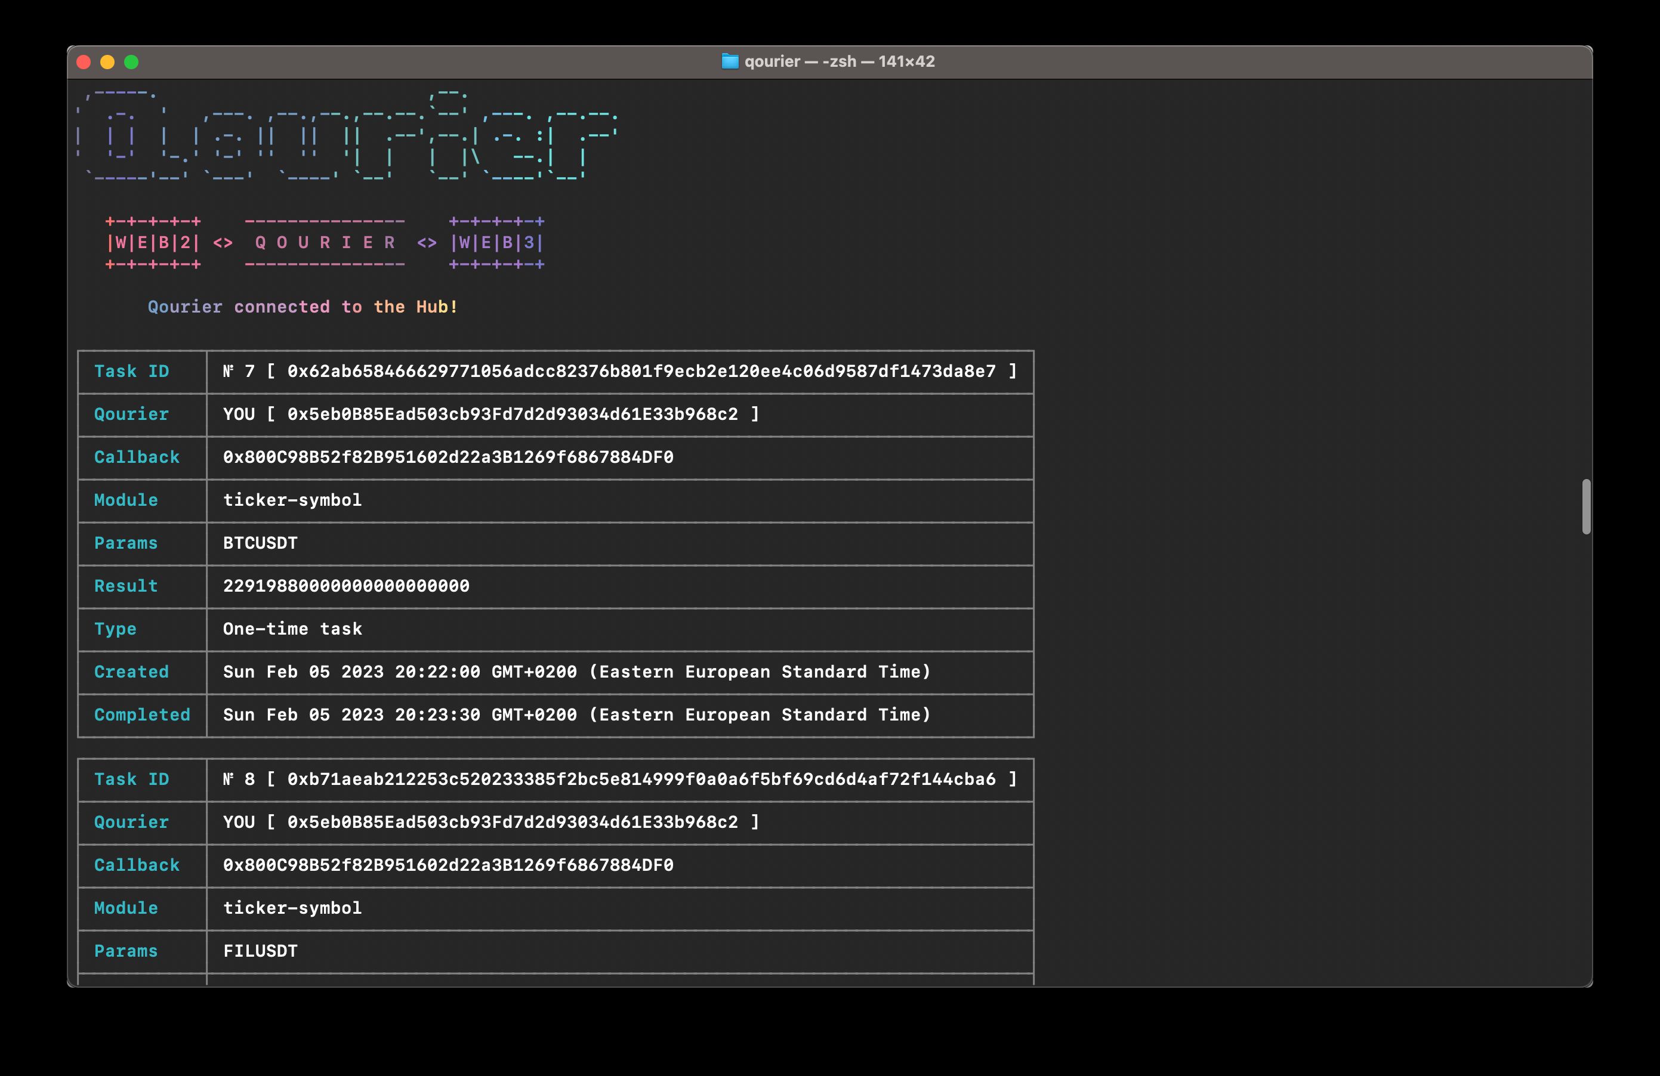Click the 'Q O U R I E R' banner text
This screenshot has height=1076, width=1660.
325,243
